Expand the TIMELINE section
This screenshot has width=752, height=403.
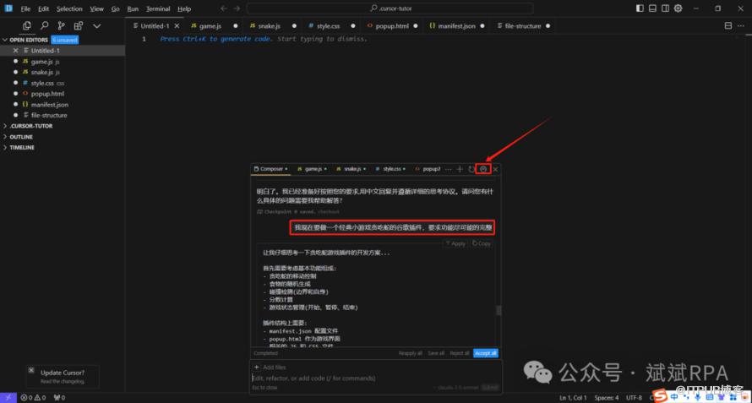[x=22, y=147]
